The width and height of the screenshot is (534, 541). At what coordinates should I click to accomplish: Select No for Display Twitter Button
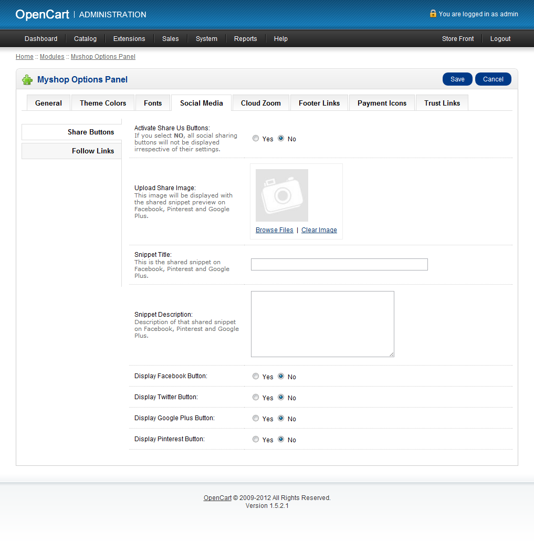pyautogui.click(x=281, y=397)
